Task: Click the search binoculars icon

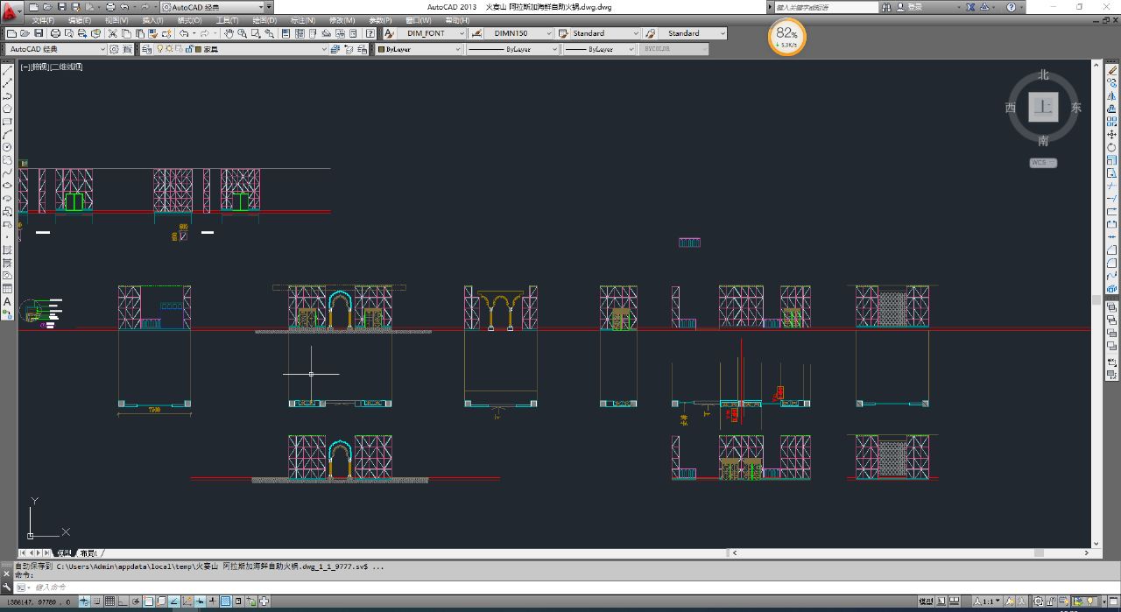Action: pyautogui.click(x=886, y=6)
